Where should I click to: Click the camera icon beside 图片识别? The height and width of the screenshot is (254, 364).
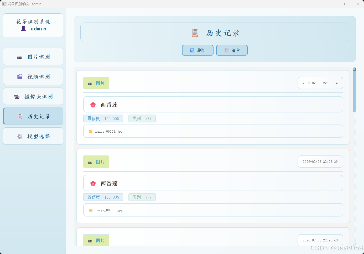(x=20, y=57)
